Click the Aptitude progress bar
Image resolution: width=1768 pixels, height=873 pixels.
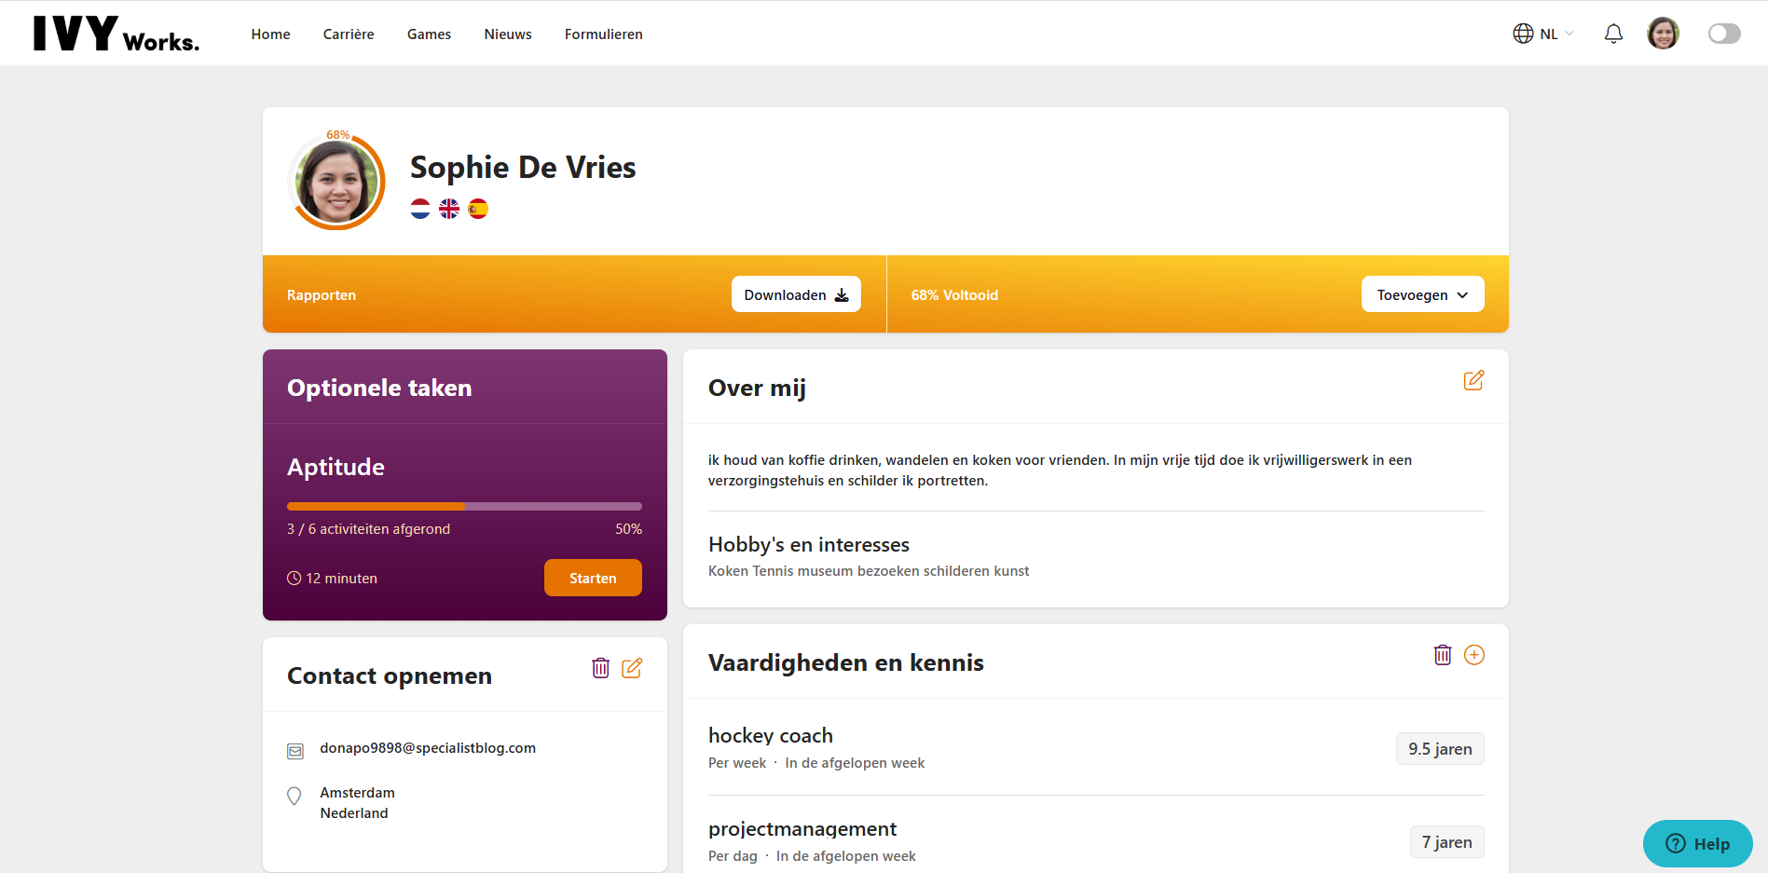(464, 507)
